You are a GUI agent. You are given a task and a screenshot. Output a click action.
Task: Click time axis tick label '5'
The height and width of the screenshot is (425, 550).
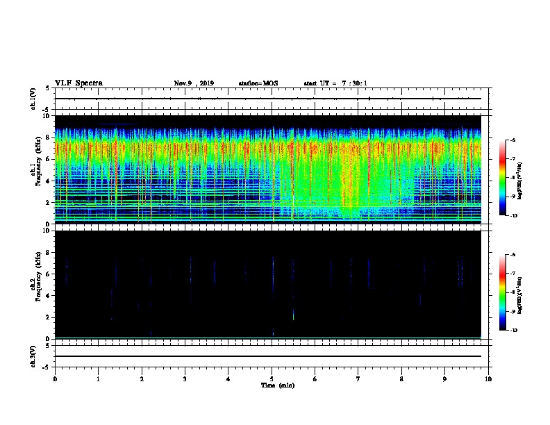coord(272,379)
